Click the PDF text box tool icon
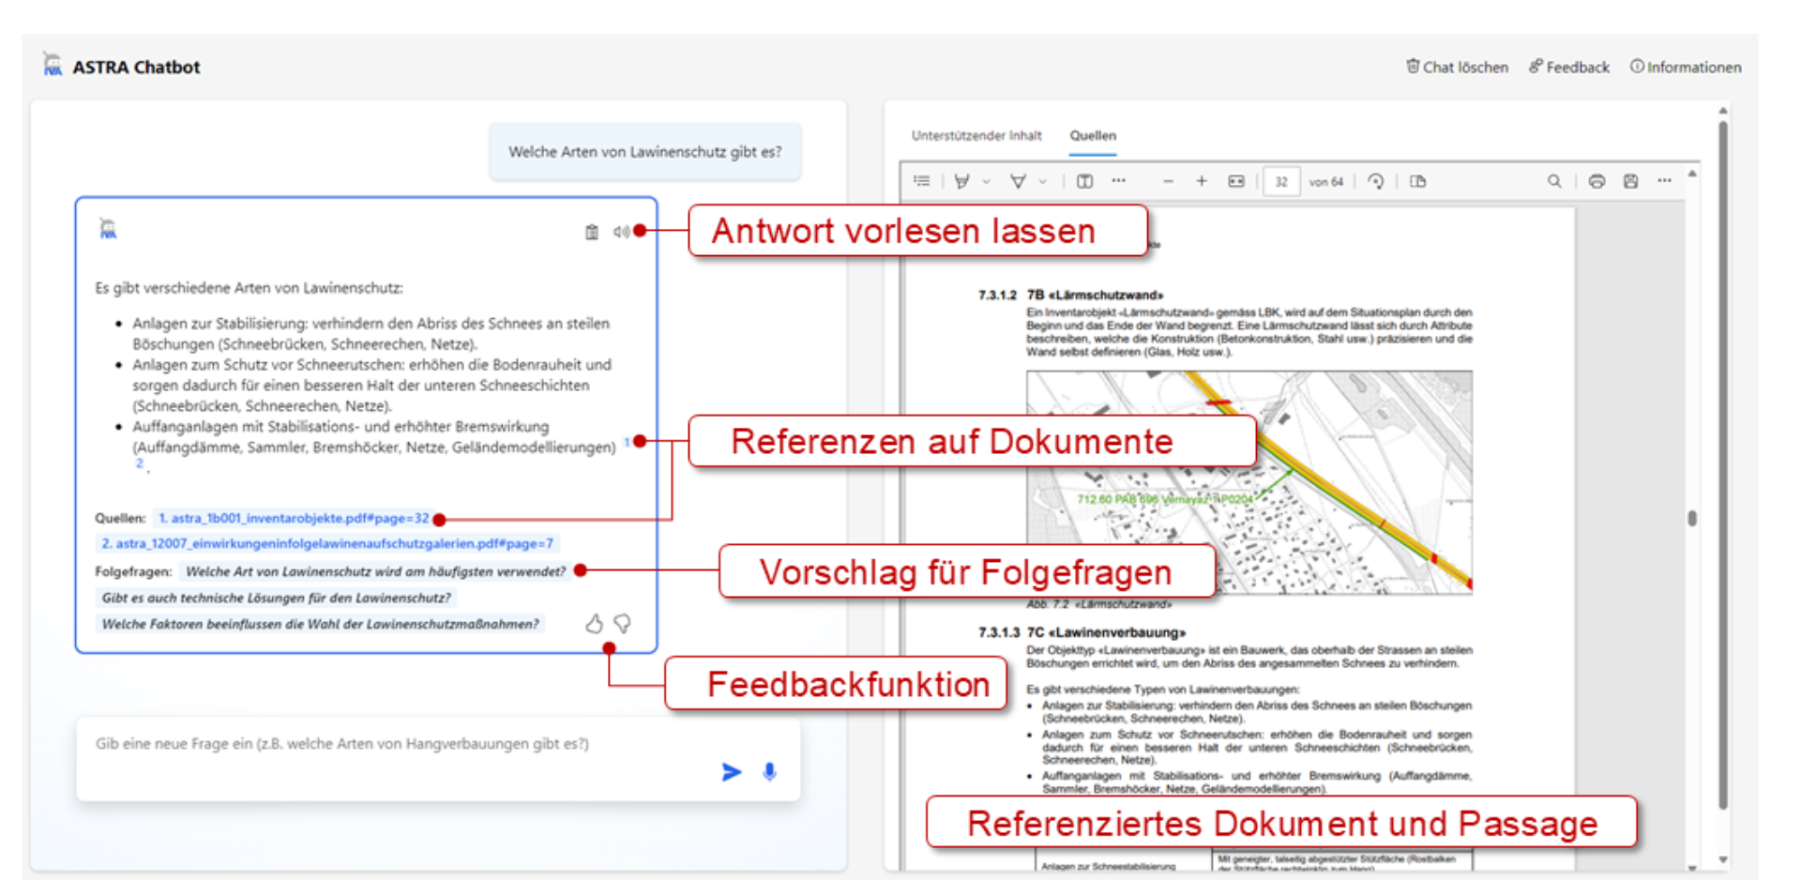Image resolution: width=1801 pixels, height=880 pixels. click(x=1084, y=181)
